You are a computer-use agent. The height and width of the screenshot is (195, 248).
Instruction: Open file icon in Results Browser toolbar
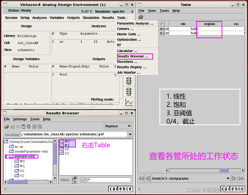tap(7, 126)
